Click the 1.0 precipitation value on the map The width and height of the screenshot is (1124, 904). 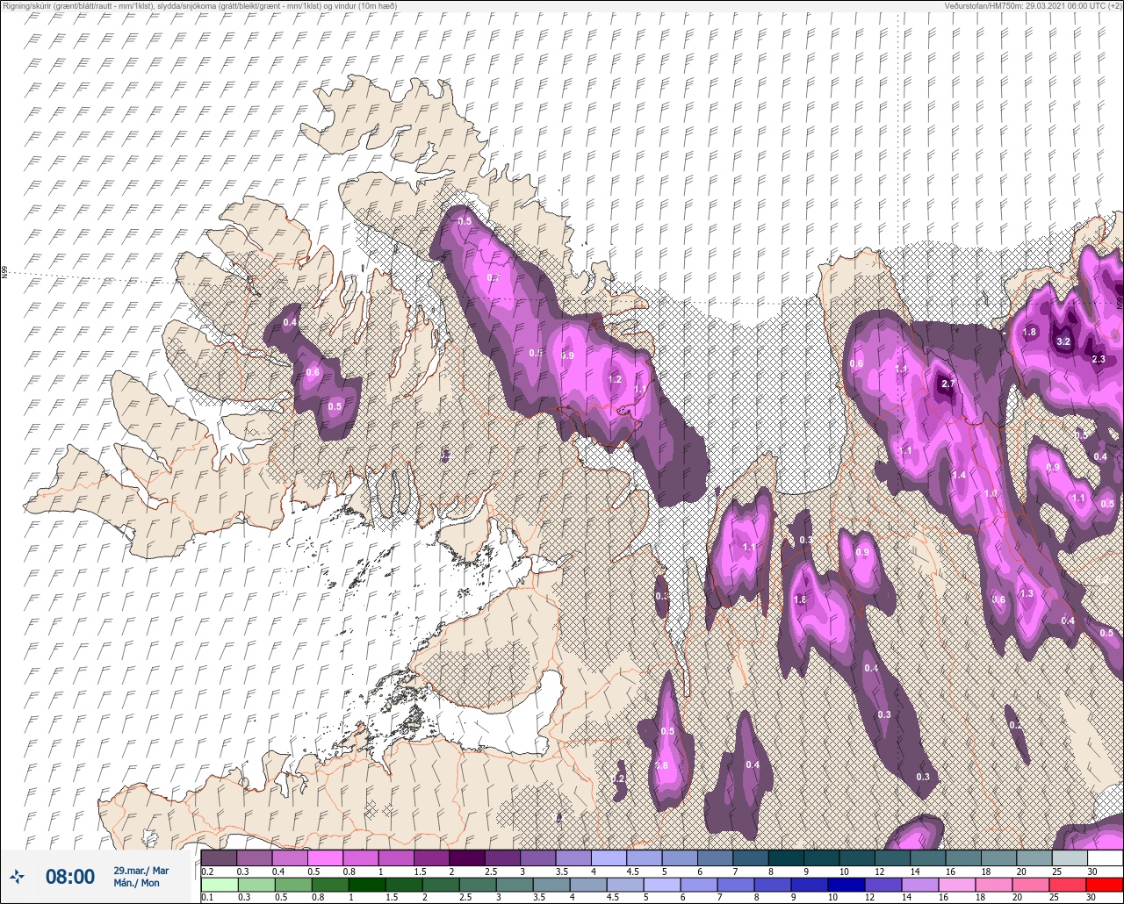pyautogui.click(x=991, y=494)
